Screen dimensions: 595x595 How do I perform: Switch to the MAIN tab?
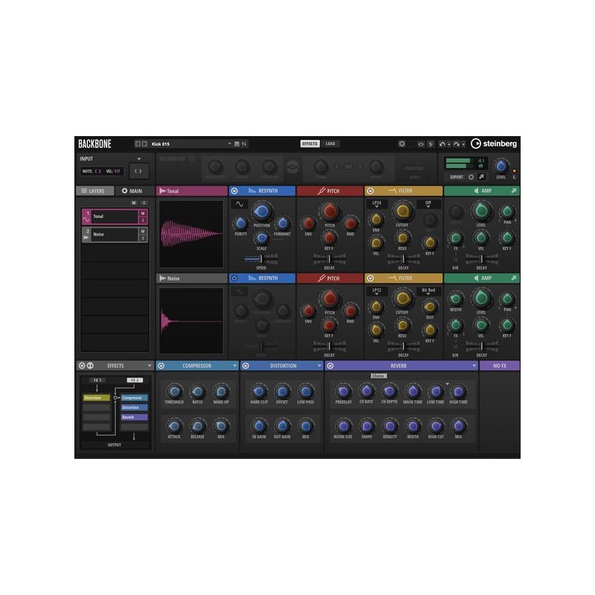133,190
